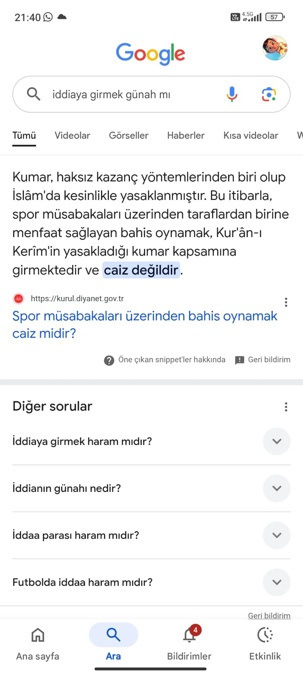
Task: Tap the magnifier icon in search box
Action: [33, 94]
